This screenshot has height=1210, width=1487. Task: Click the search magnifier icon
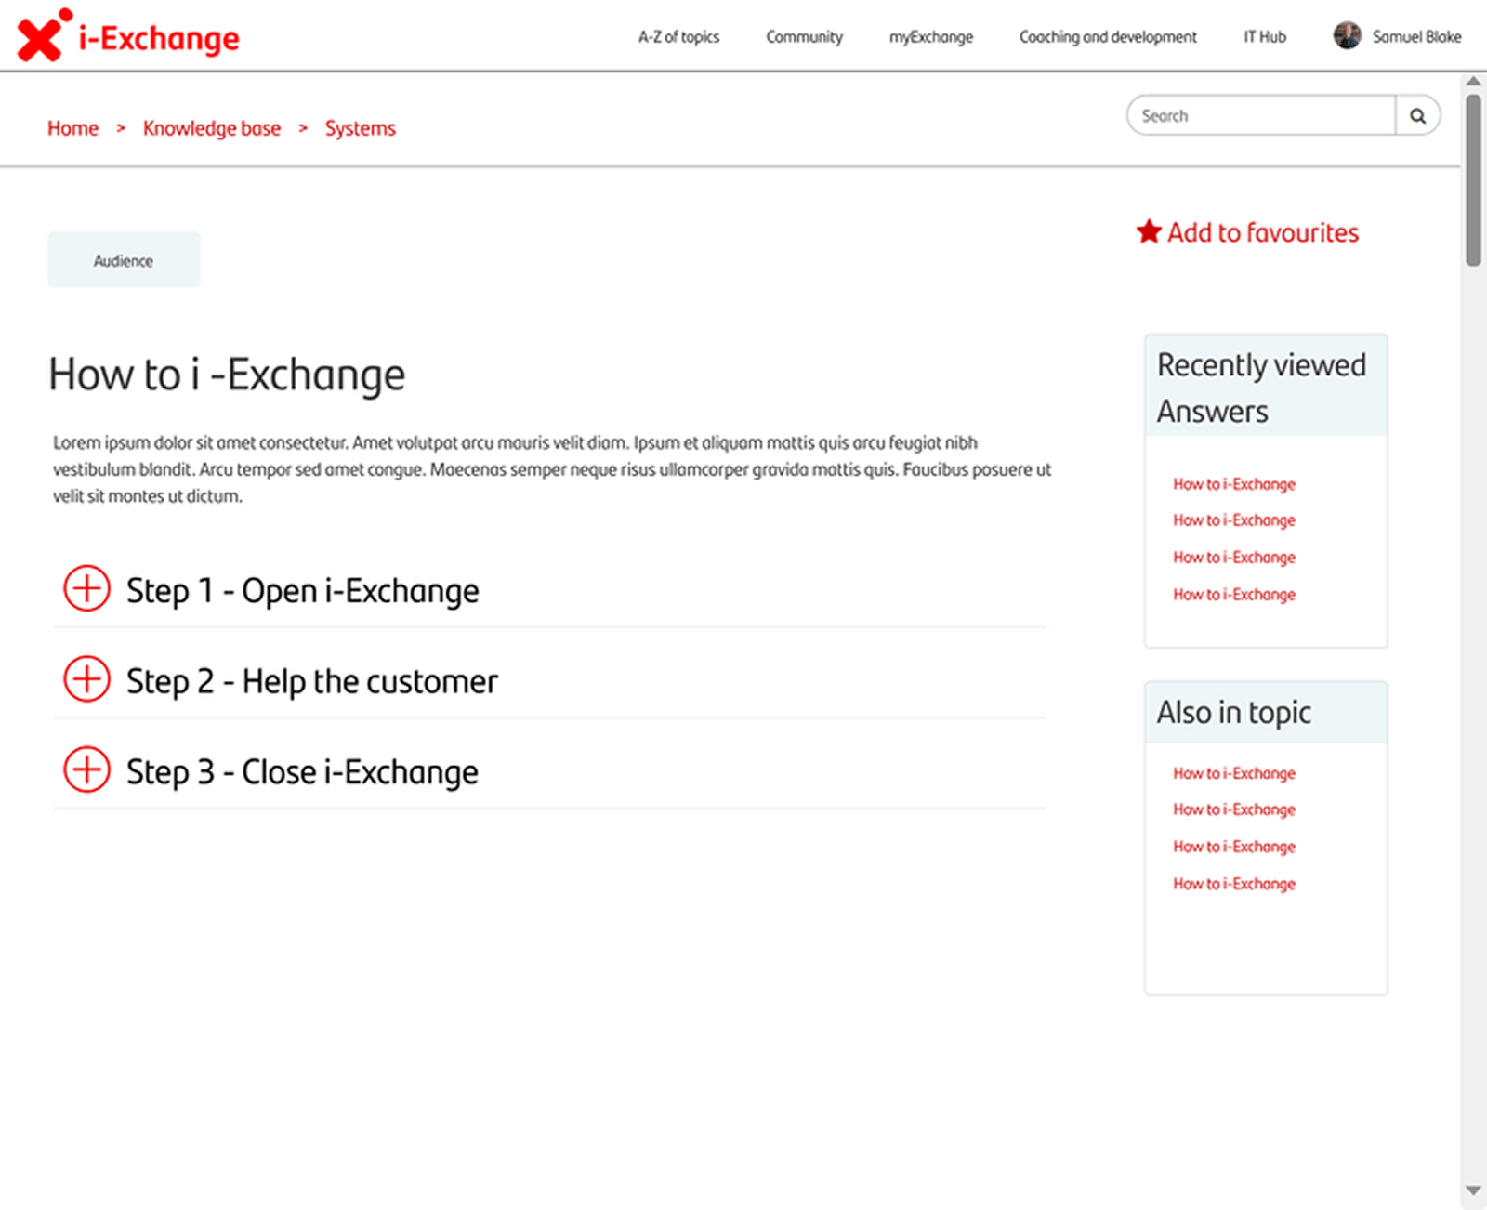[1417, 116]
